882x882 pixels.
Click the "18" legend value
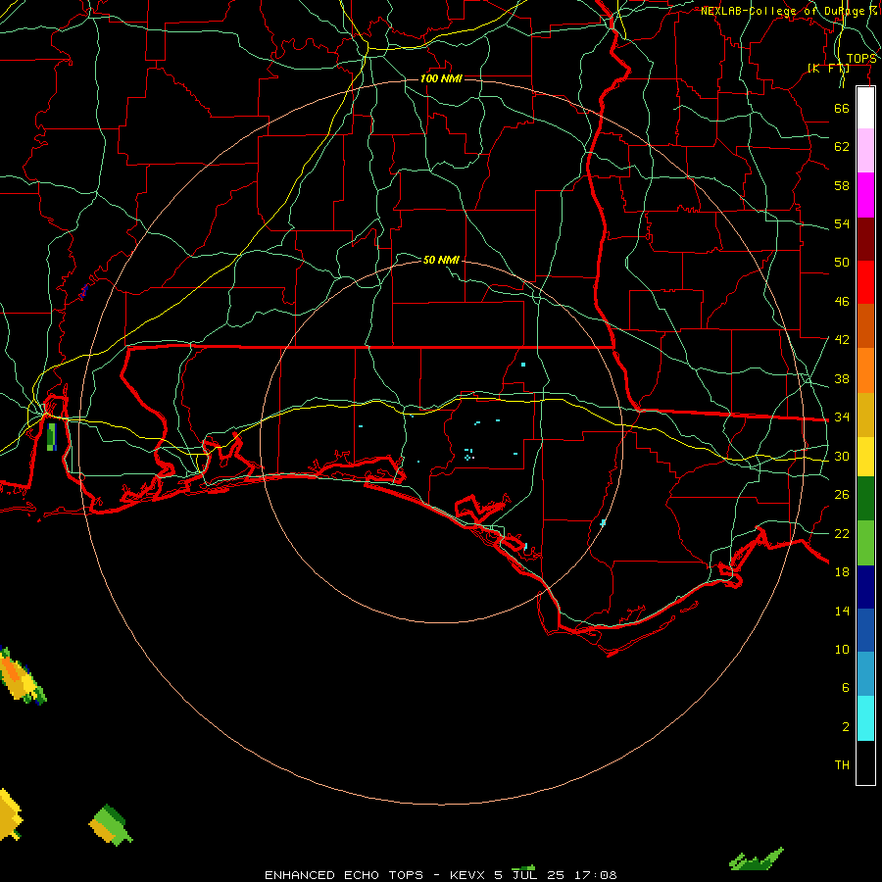(x=842, y=572)
